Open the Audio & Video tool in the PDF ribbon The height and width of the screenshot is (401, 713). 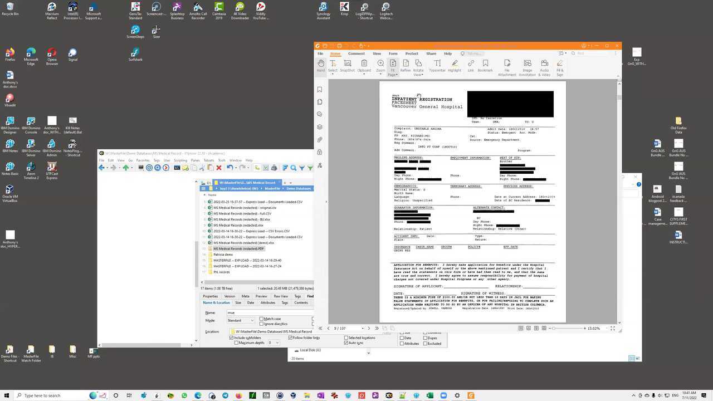click(x=544, y=68)
